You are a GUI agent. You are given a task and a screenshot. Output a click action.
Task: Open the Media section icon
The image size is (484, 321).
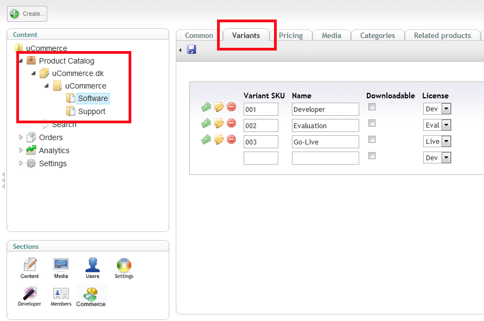tap(61, 268)
